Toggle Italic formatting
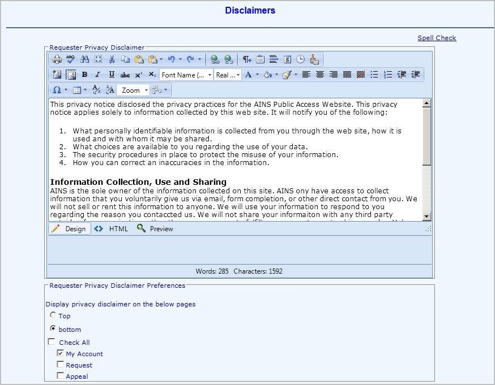 click(x=98, y=75)
